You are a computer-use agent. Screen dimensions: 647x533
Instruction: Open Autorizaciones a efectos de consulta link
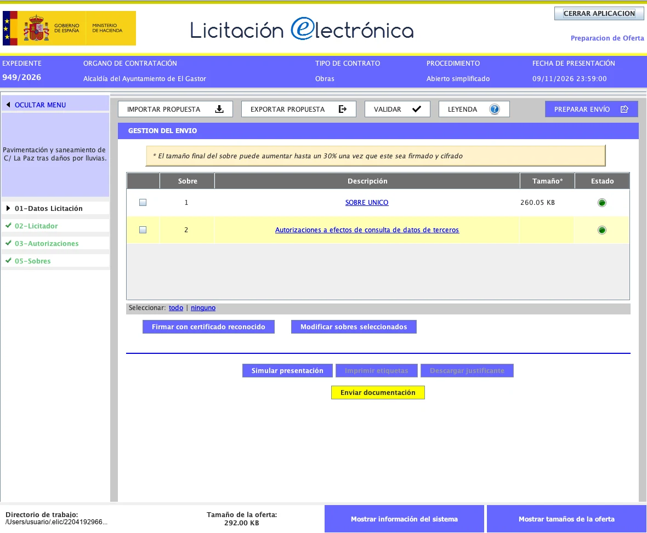(367, 230)
